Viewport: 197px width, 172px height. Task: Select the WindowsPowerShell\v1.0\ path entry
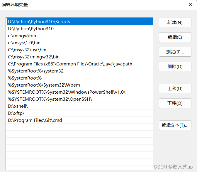click(80, 92)
